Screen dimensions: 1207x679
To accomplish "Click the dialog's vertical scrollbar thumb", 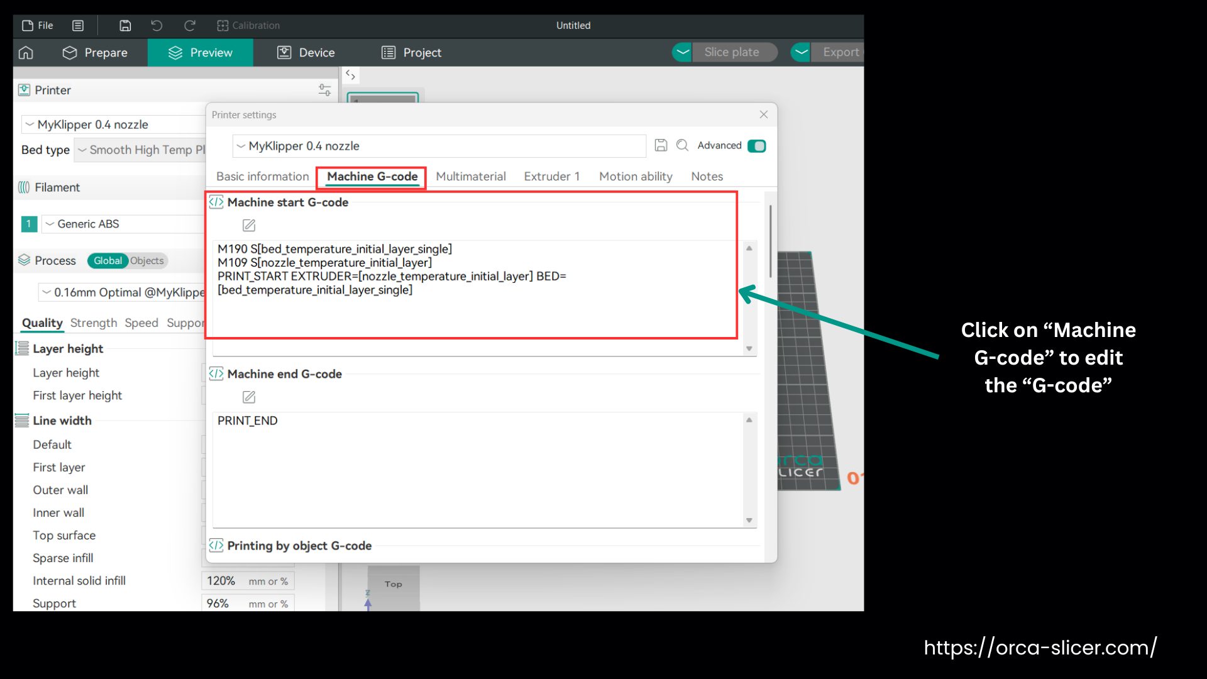I will coord(770,241).
